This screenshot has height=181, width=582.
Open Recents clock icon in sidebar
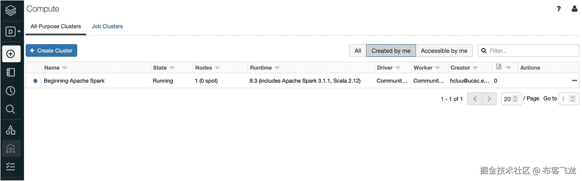click(11, 91)
